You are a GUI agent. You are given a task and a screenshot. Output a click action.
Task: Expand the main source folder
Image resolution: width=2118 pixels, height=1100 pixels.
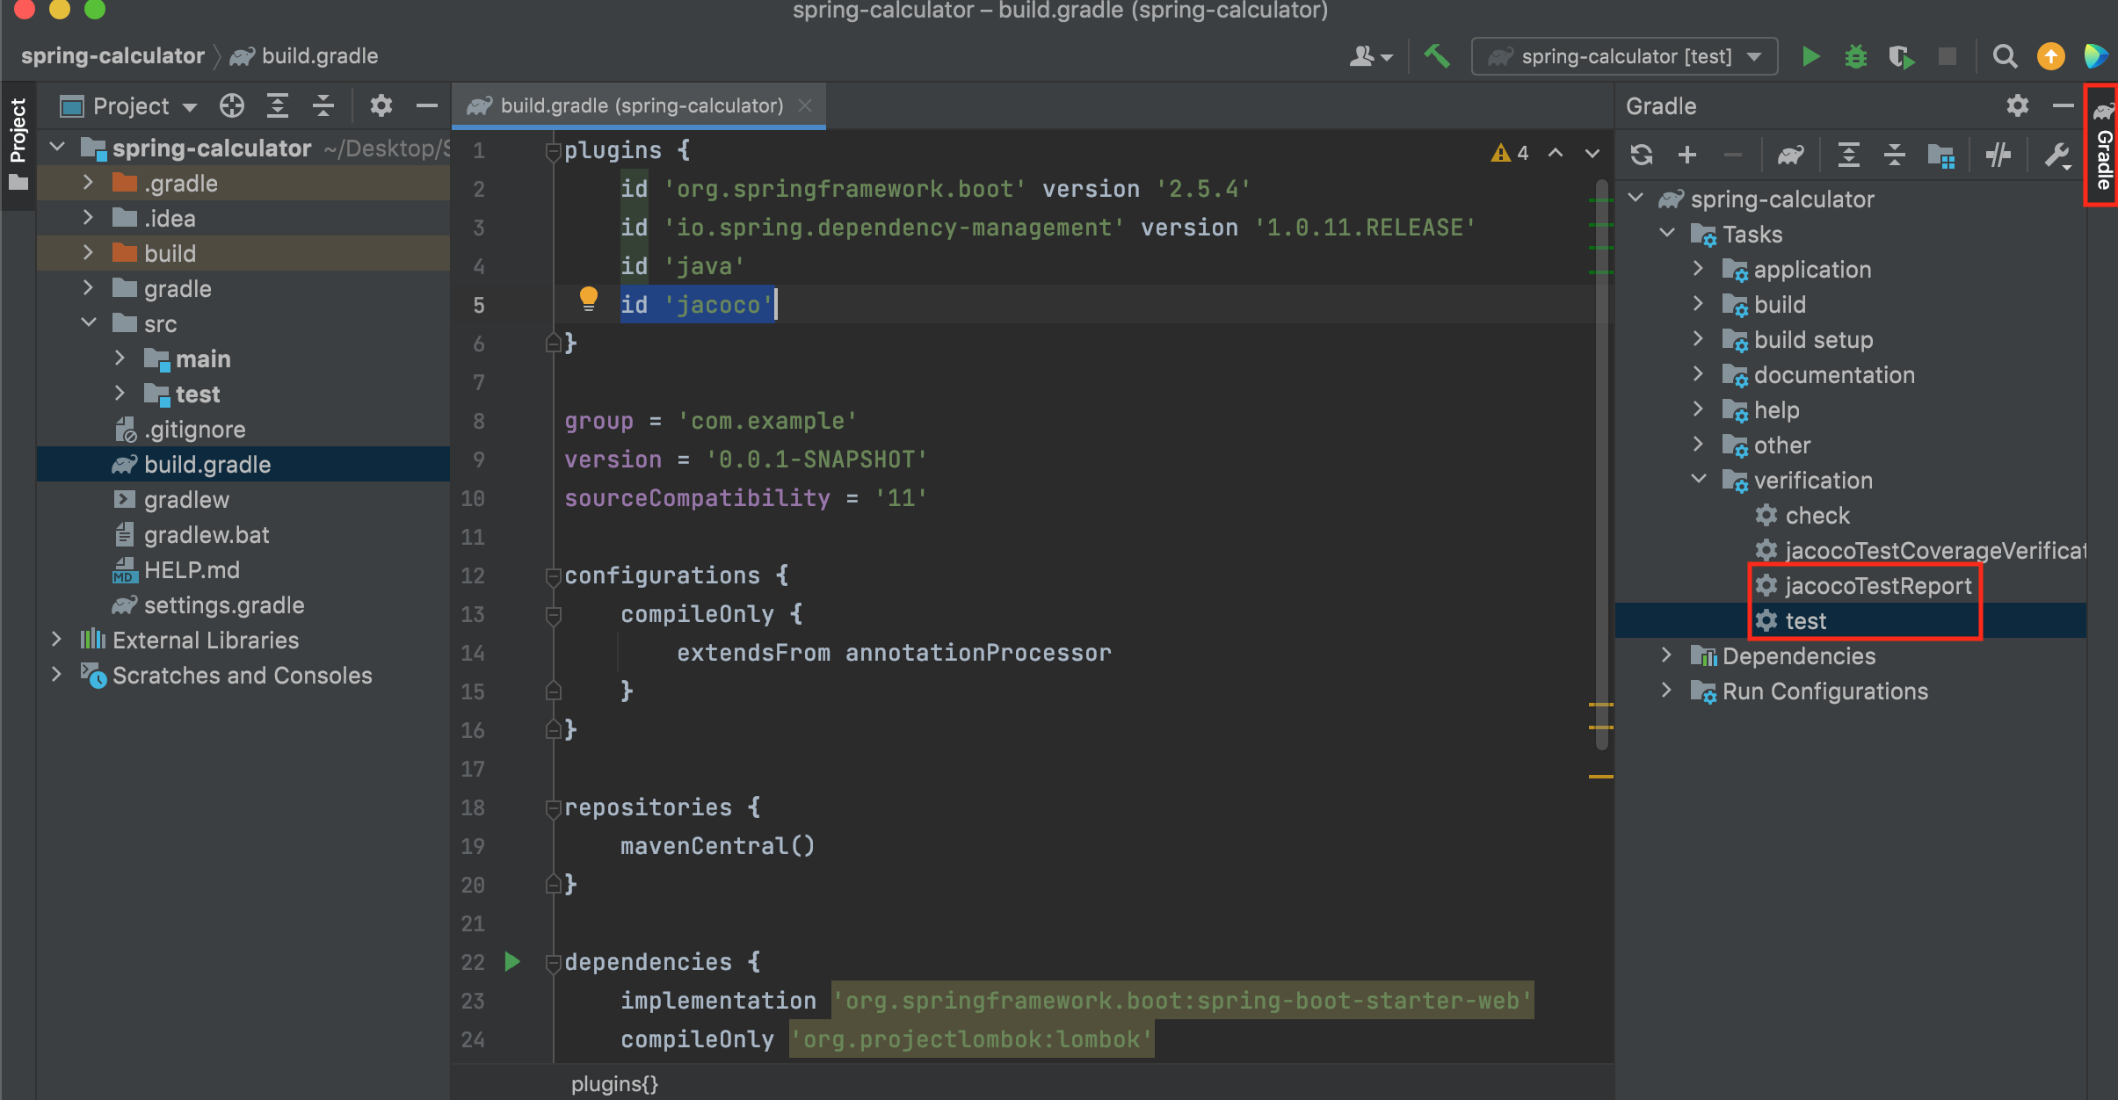pyautogui.click(x=120, y=358)
